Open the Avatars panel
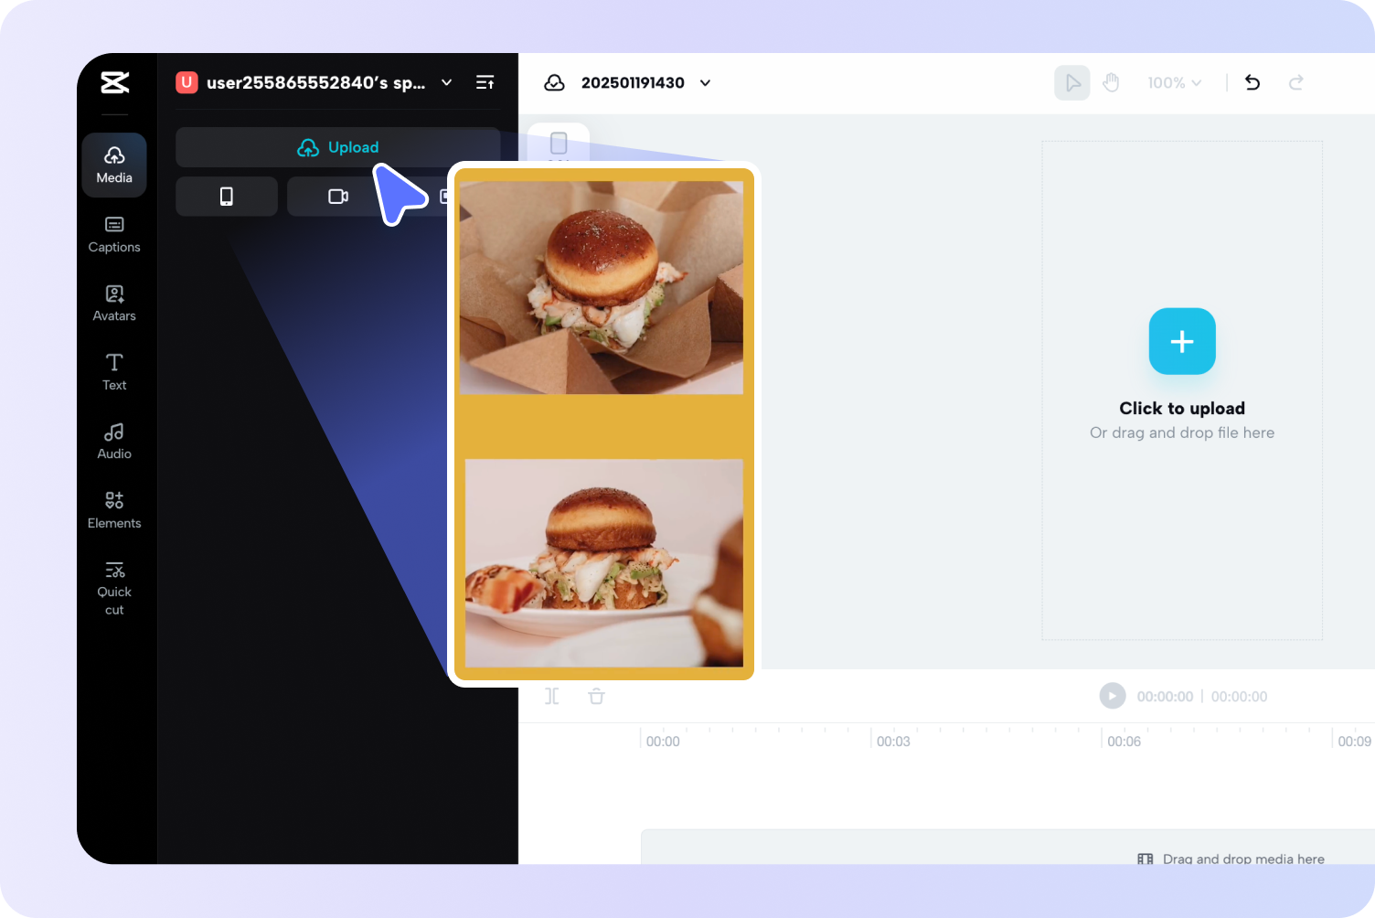1375x918 pixels. 113,303
